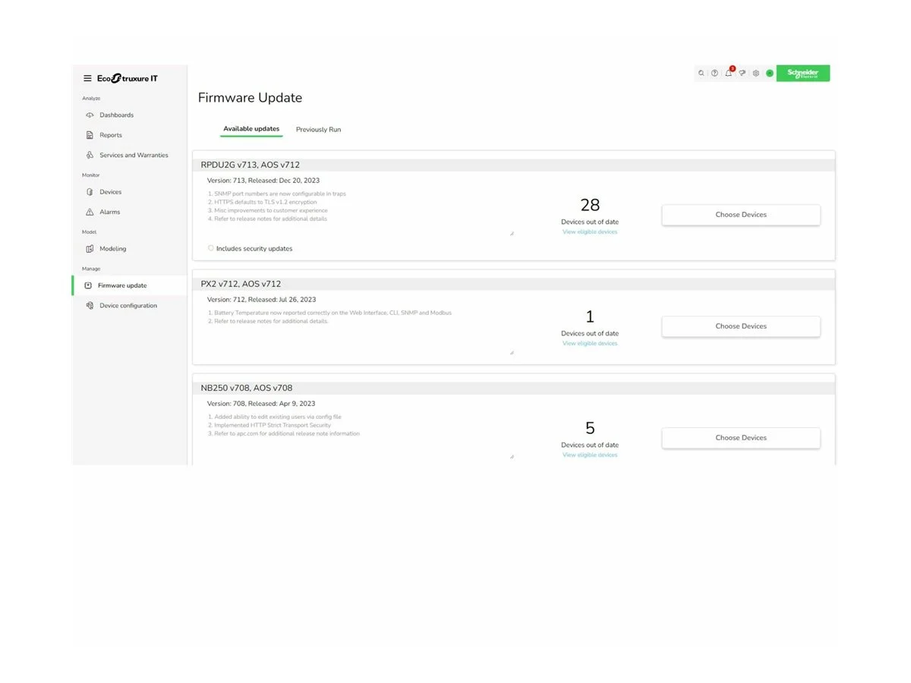Expand the NB250 release notes area
Viewport: 911px width, 683px height.
(512, 456)
